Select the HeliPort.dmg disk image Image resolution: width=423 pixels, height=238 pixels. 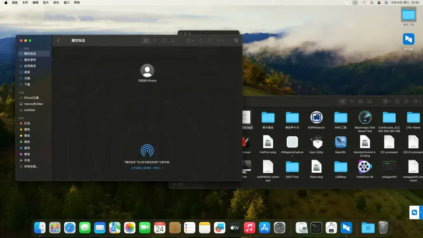click(268, 142)
